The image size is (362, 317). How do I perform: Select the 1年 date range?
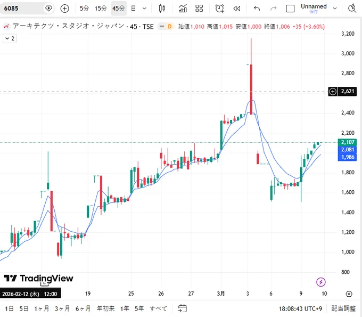point(125,308)
